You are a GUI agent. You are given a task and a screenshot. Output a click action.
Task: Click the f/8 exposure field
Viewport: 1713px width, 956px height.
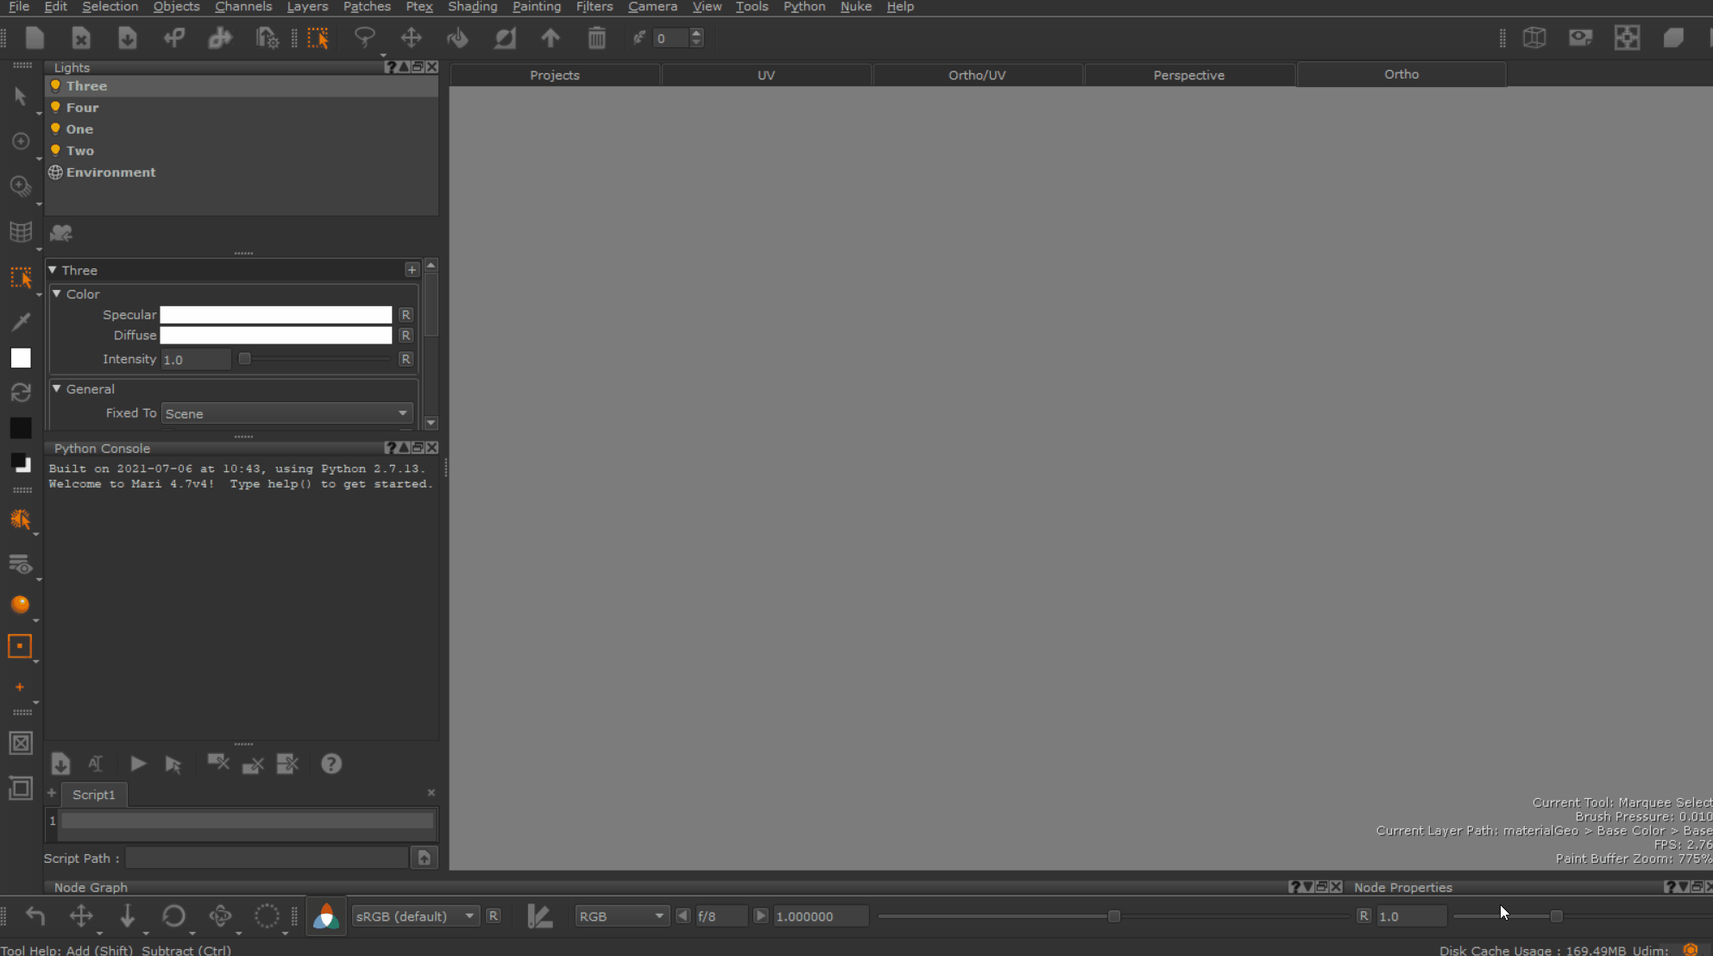721,916
